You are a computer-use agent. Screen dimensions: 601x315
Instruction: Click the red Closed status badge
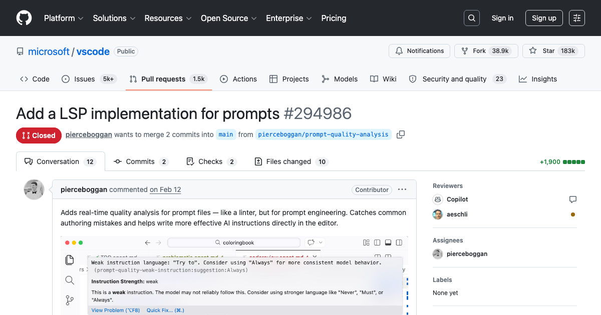[39, 135]
